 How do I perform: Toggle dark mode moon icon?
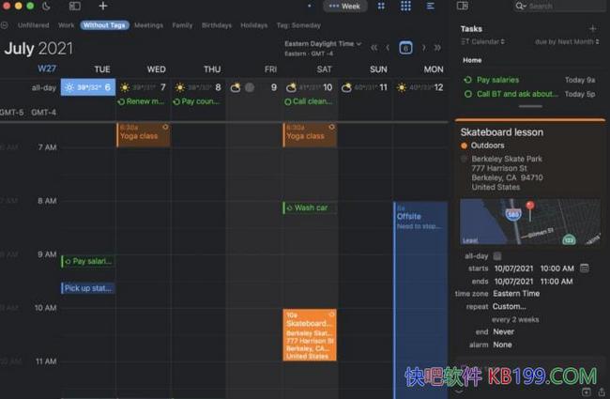46,6
